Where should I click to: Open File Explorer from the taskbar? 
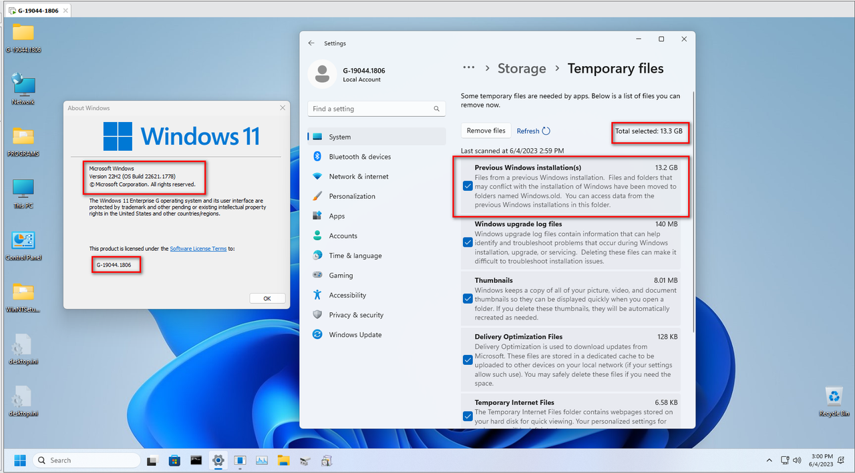[x=283, y=460]
